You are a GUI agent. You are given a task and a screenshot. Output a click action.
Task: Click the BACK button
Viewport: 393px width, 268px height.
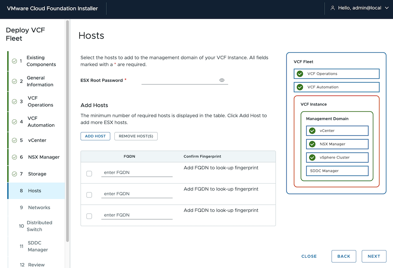343,256
